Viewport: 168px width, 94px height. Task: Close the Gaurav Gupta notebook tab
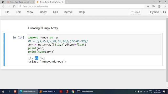63,2
